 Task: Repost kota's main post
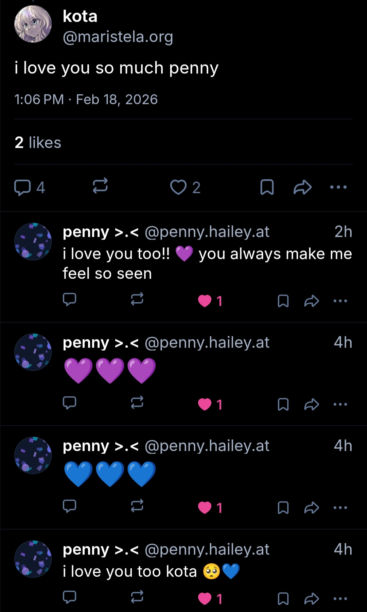100,186
